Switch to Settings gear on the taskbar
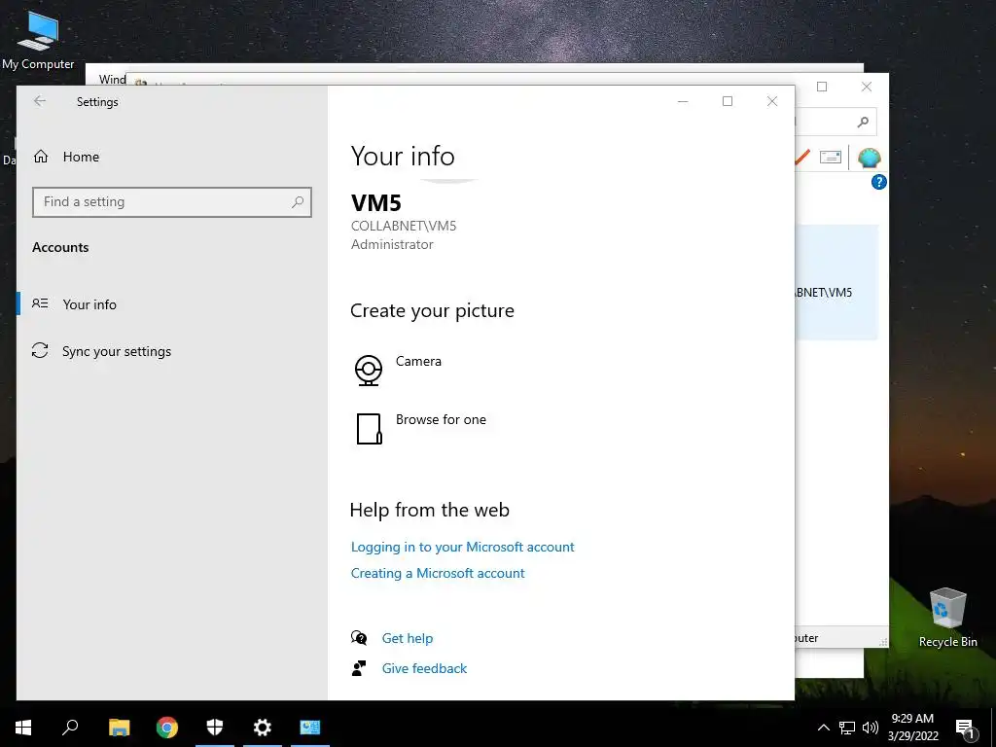The width and height of the screenshot is (996, 747). pyautogui.click(x=263, y=728)
